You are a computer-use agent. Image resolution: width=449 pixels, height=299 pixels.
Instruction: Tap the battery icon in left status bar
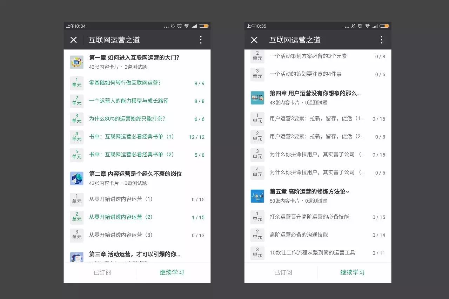(204, 26)
